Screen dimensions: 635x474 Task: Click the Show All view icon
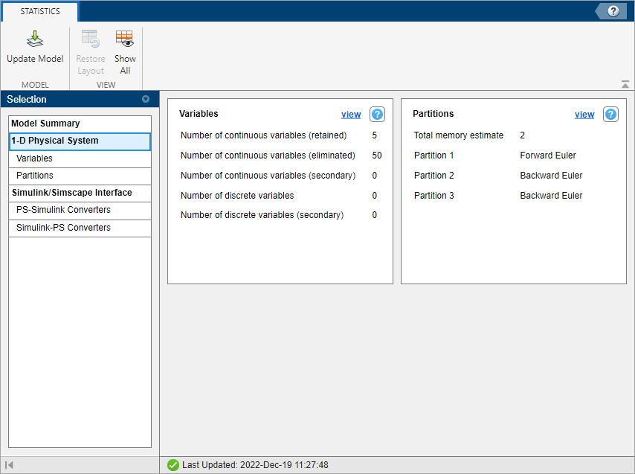coord(125,40)
